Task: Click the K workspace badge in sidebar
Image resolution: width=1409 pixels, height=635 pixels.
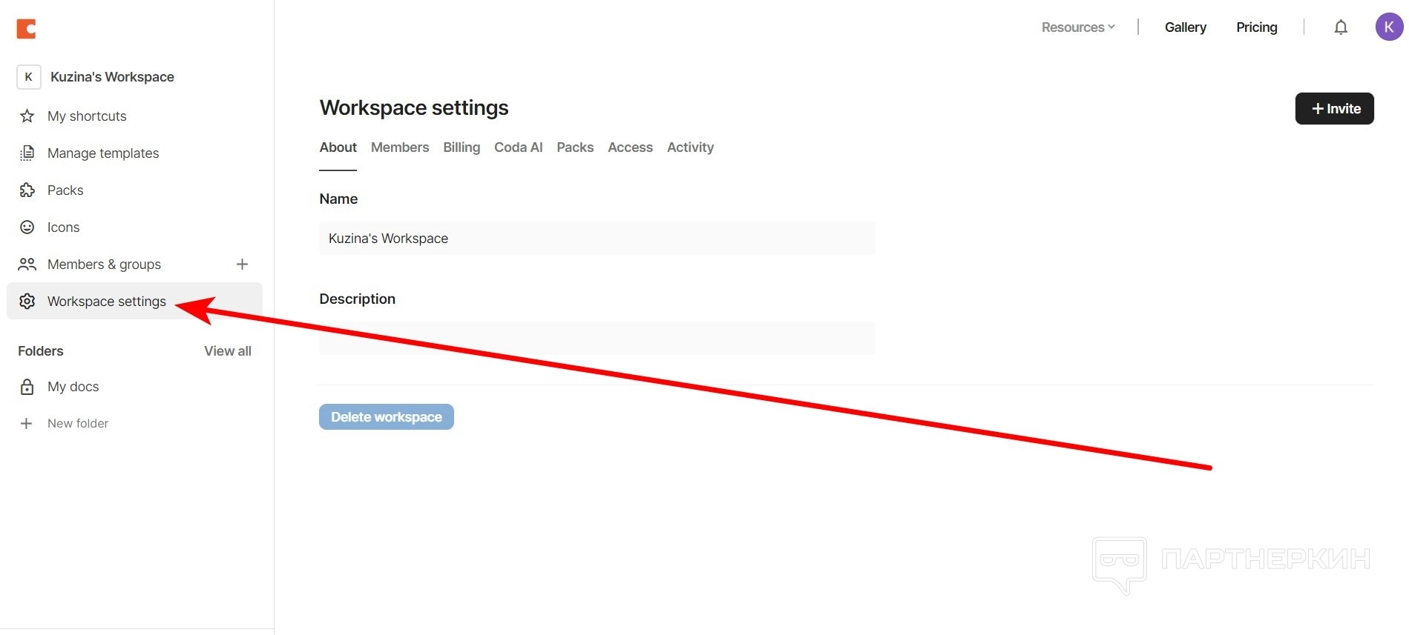Action: [x=29, y=76]
